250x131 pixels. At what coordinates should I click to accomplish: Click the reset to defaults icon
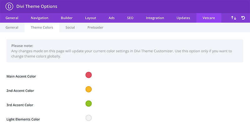243,18
